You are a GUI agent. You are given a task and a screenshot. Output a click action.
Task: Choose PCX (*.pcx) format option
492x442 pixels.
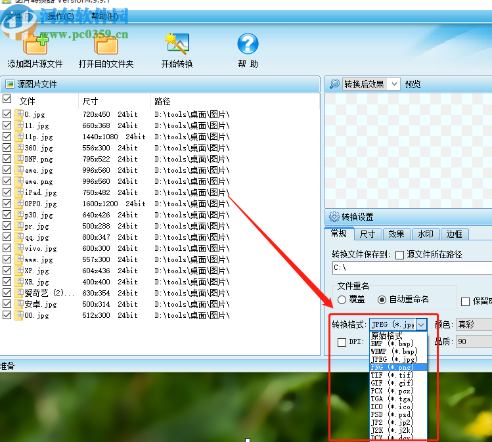[x=399, y=391]
